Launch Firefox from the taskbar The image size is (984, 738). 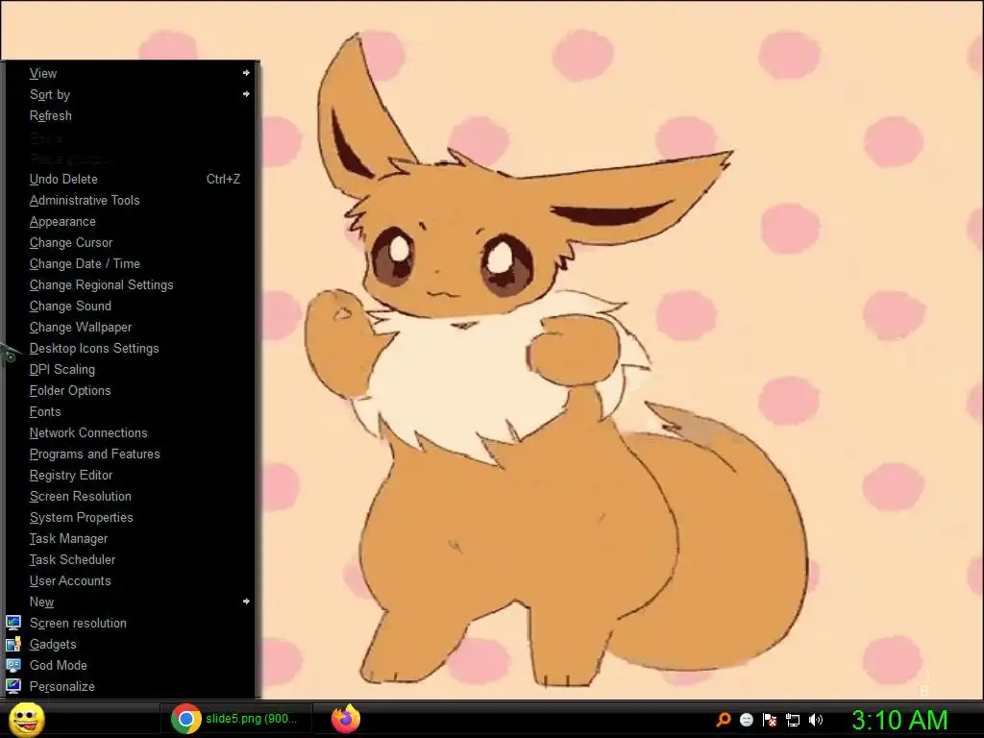coord(346,719)
